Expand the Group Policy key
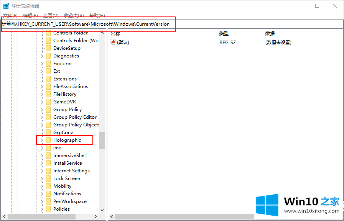Screen dimensions: 344x221 tap(42, 110)
